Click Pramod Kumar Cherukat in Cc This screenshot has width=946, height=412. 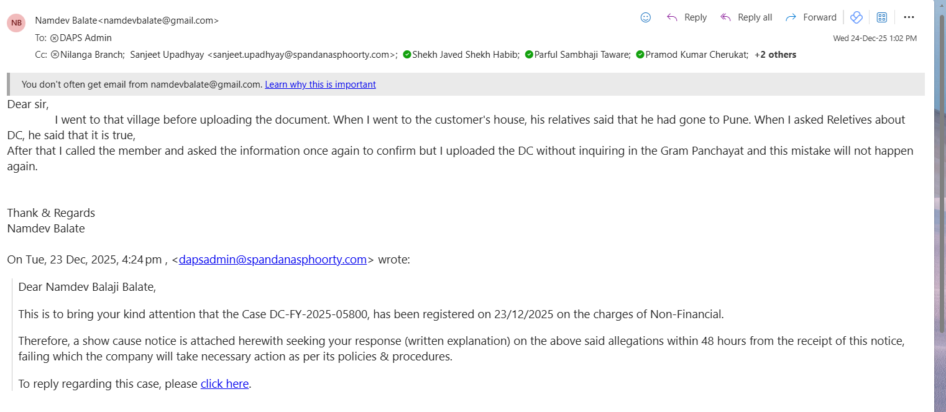point(696,55)
